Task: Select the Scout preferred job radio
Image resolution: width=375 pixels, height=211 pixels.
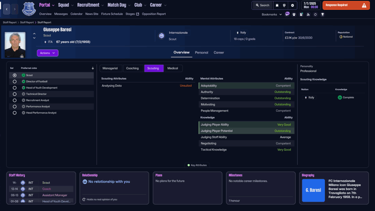Action: coord(15,75)
